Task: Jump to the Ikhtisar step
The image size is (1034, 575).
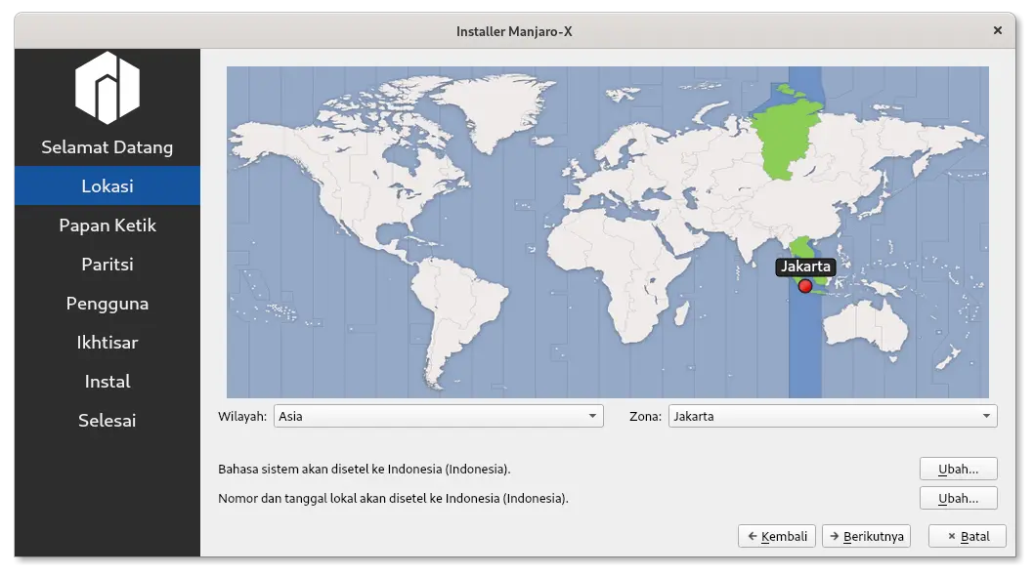Action: click(x=107, y=343)
